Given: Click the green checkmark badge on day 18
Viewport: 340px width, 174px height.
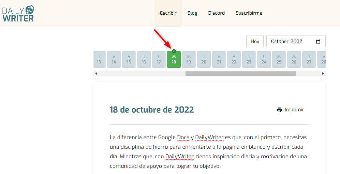Looking at the screenshot, I should point(174,51).
